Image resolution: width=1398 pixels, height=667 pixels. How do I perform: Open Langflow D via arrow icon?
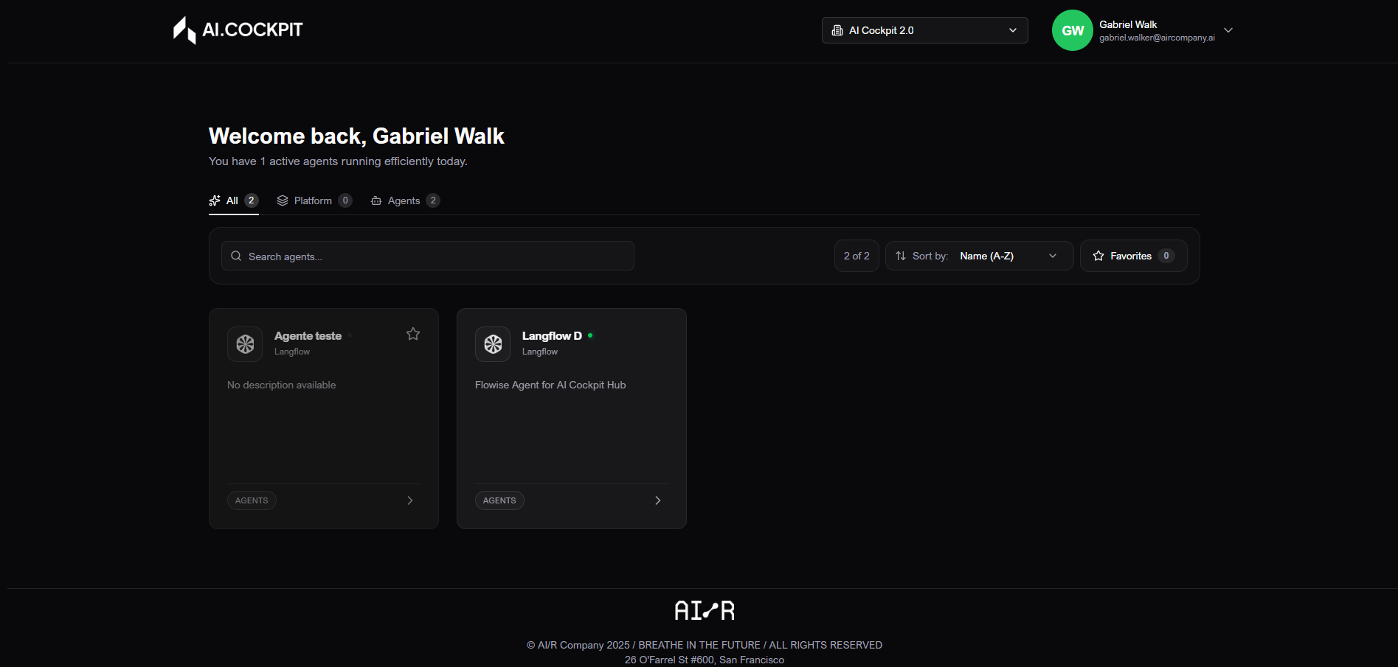(658, 500)
